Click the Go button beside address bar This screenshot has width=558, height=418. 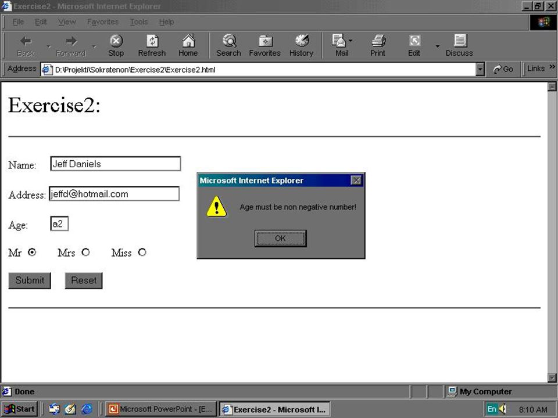point(503,69)
